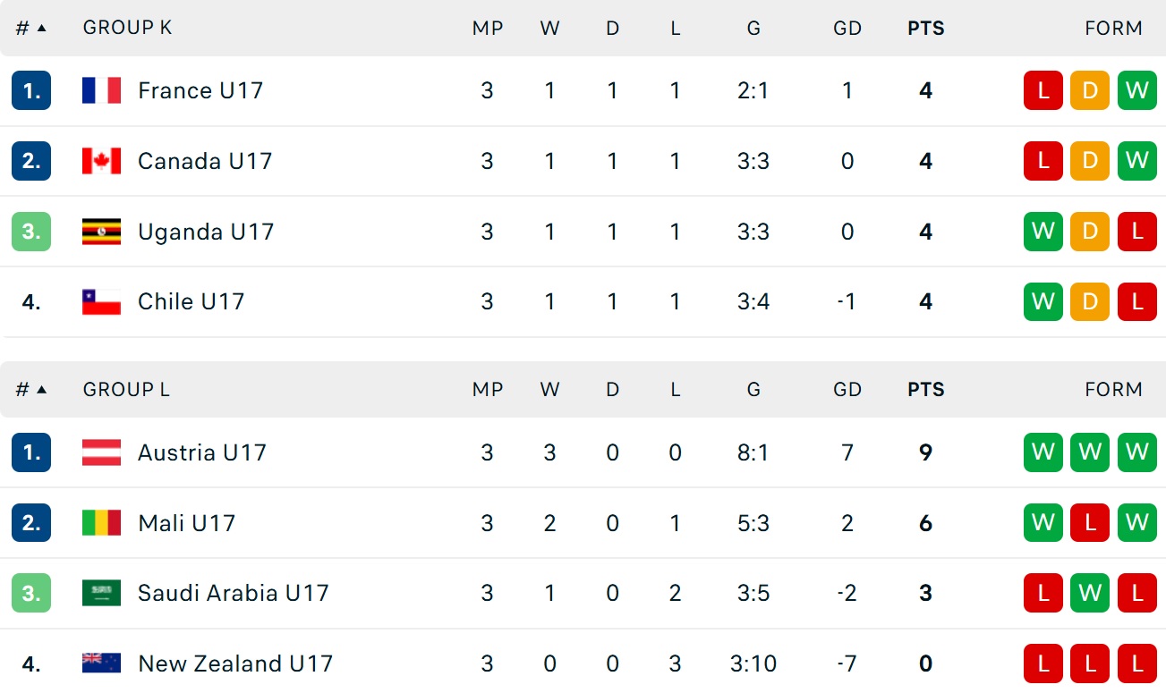Click the Chile flag icon
This screenshot has height=693, width=1166.
click(x=101, y=302)
